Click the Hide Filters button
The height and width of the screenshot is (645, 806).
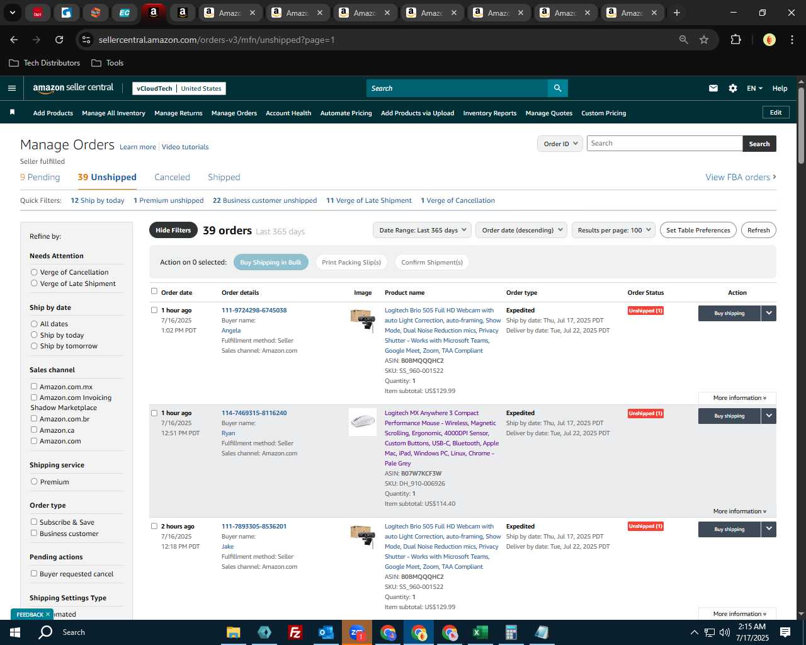coord(173,230)
